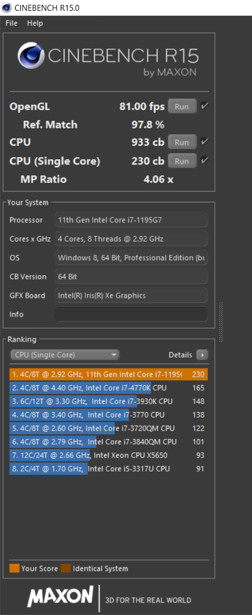Click the Cinebench title bar app icon

(x=7, y=8)
